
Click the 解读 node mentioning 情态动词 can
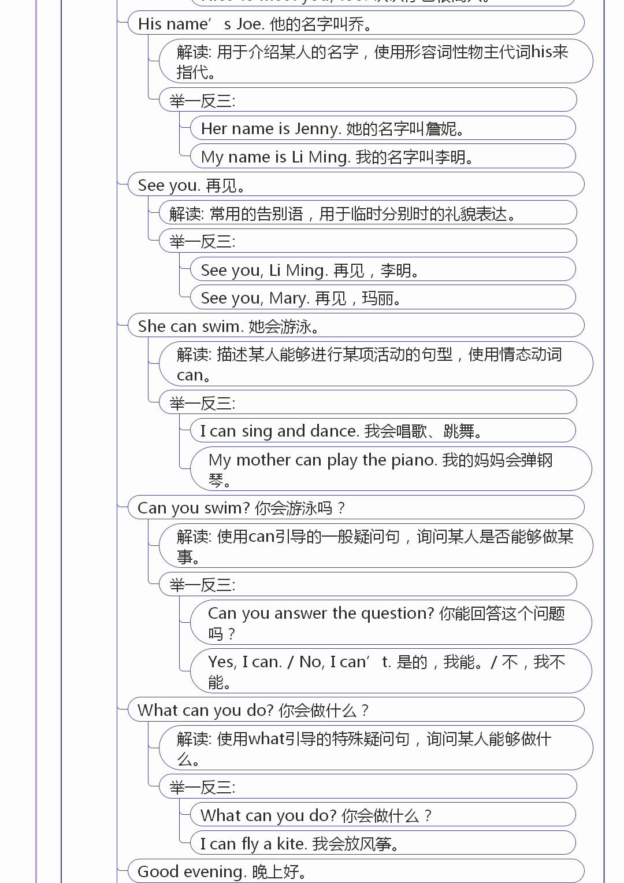pyautogui.click(x=376, y=364)
